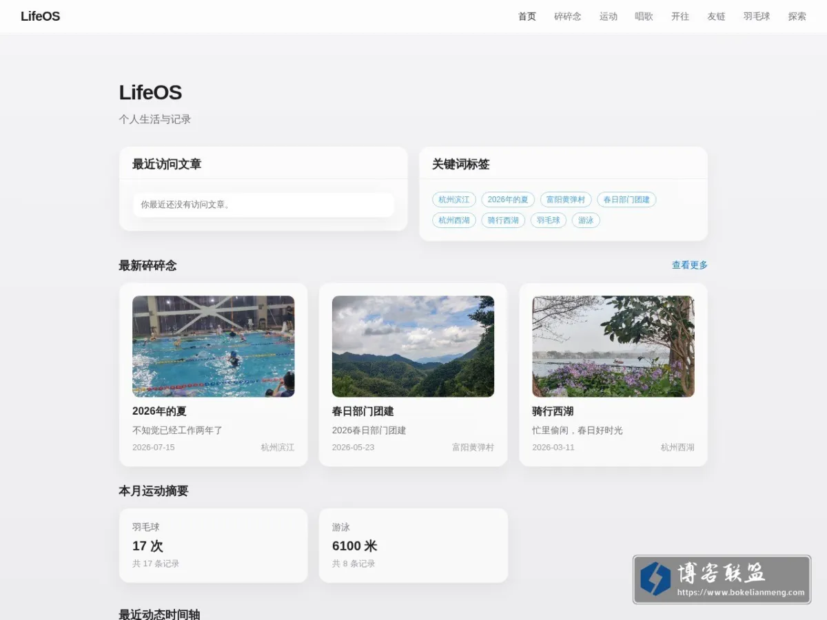
Task: Open the 碎碎念 nav item
Action: click(568, 17)
